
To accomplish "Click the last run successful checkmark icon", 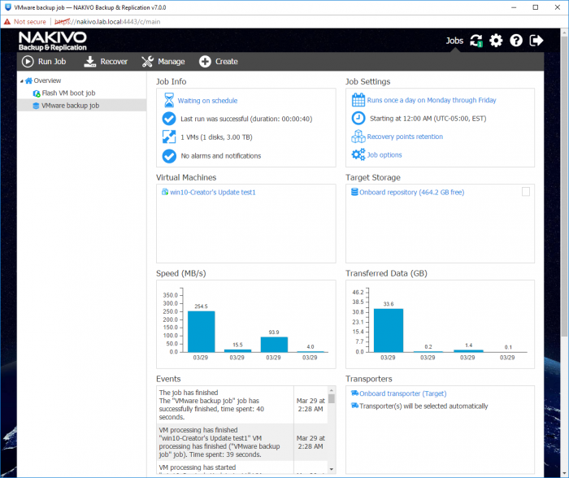I will pos(169,119).
